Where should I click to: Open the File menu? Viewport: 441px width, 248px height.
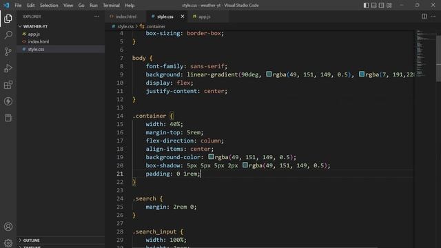18,5
